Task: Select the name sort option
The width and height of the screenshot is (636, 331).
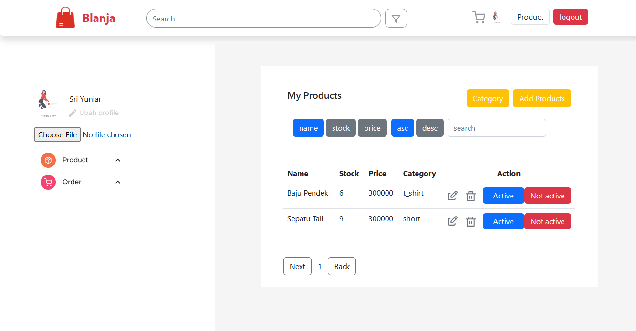Action: [x=308, y=128]
